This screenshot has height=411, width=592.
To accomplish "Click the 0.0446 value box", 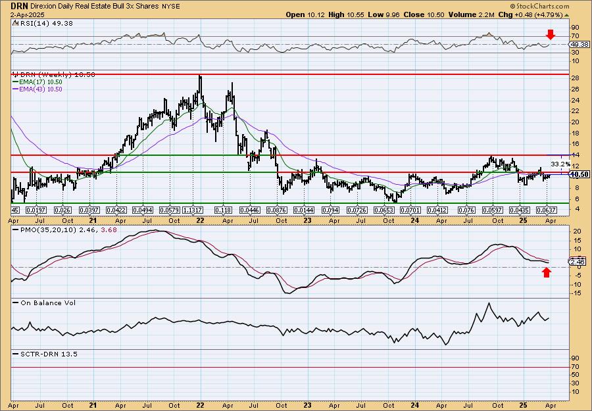I will [x=251, y=210].
